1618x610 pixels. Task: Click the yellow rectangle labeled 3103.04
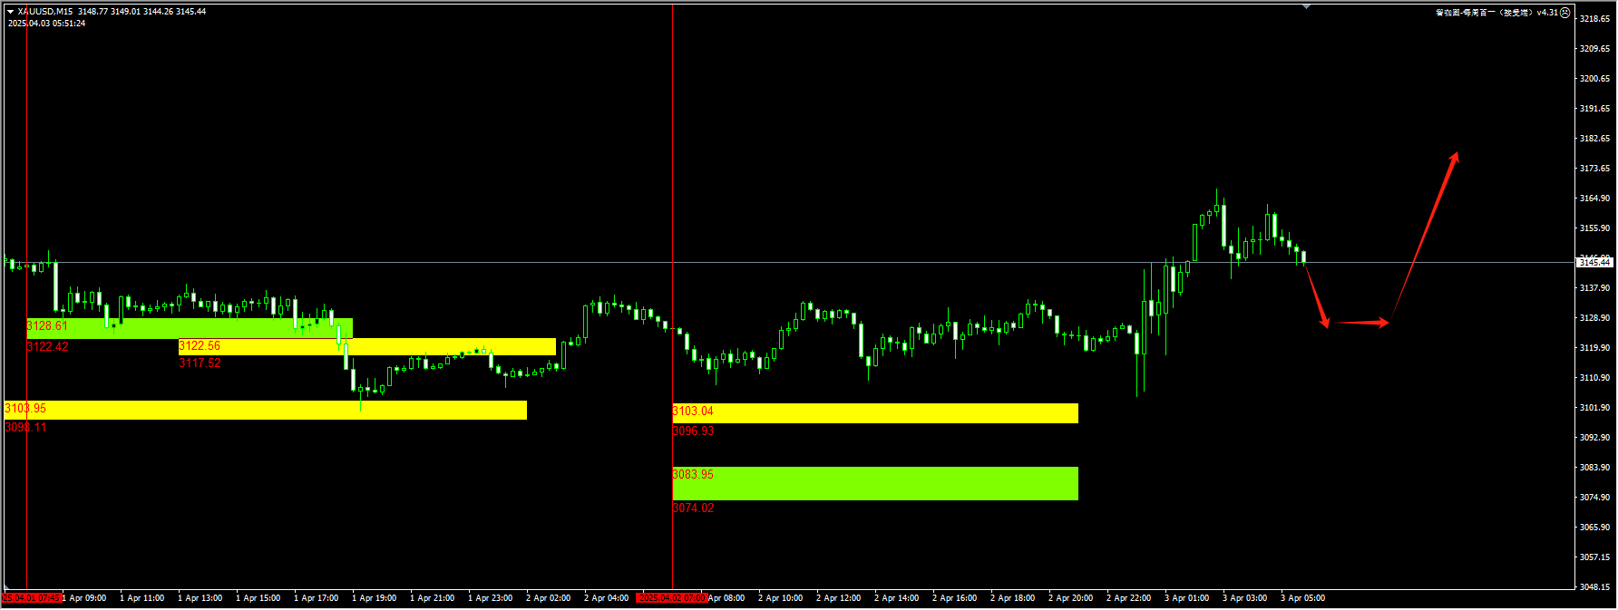click(x=874, y=413)
